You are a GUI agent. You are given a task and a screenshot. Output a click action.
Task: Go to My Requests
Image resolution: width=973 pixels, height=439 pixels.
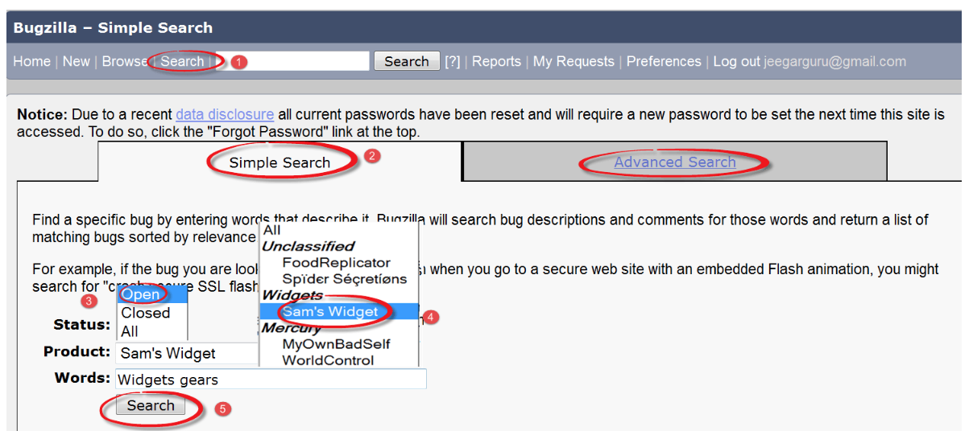[x=573, y=62]
